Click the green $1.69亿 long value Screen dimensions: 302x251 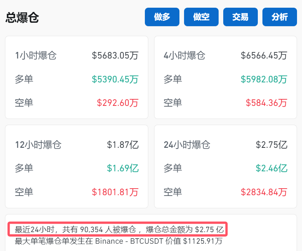pos(123,168)
